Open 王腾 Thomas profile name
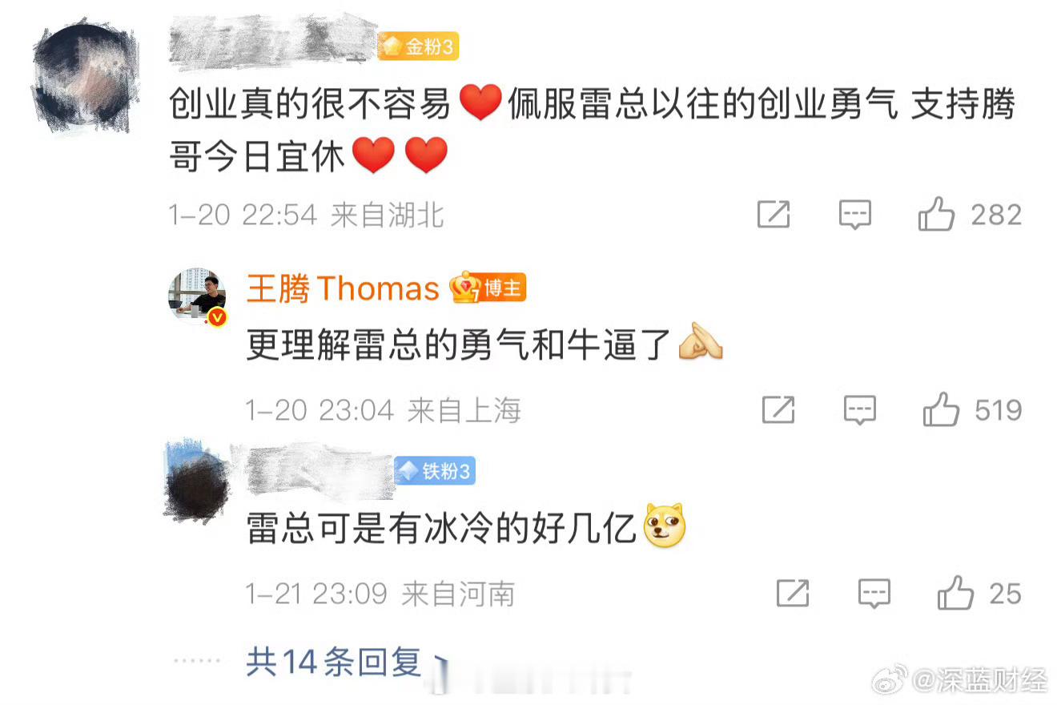The image size is (1057, 705). [343, 288]
